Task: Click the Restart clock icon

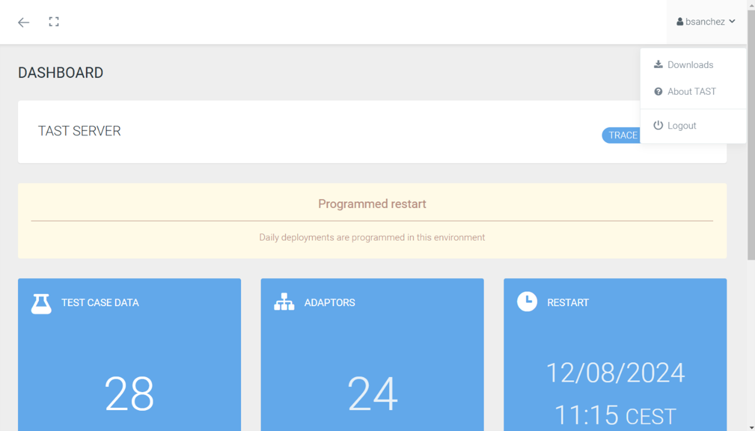Action: [527, 301]
